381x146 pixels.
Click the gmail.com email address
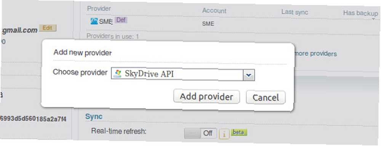pos(19,30)
